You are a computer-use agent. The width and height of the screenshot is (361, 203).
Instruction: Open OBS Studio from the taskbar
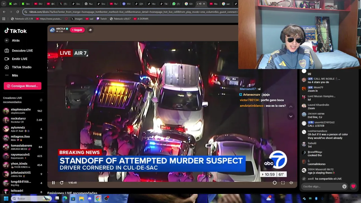(106, 198)
